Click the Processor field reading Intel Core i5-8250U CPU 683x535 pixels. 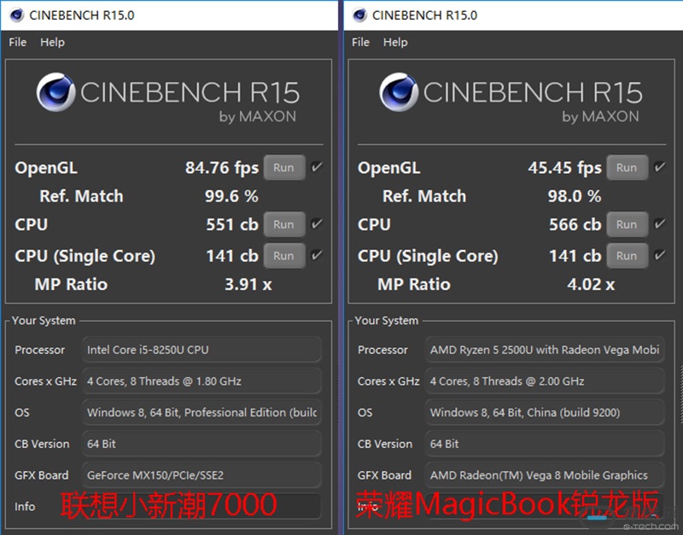(201, 350)
